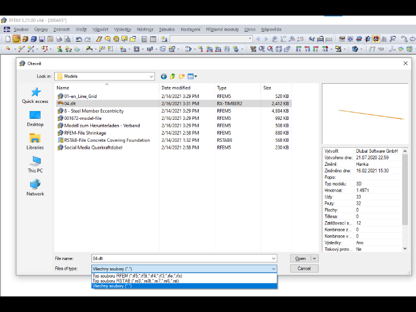The height and width of the screenshot is (312, 416).
Task: Expand the File name history dropdown
Action: [x=274, y=258]
